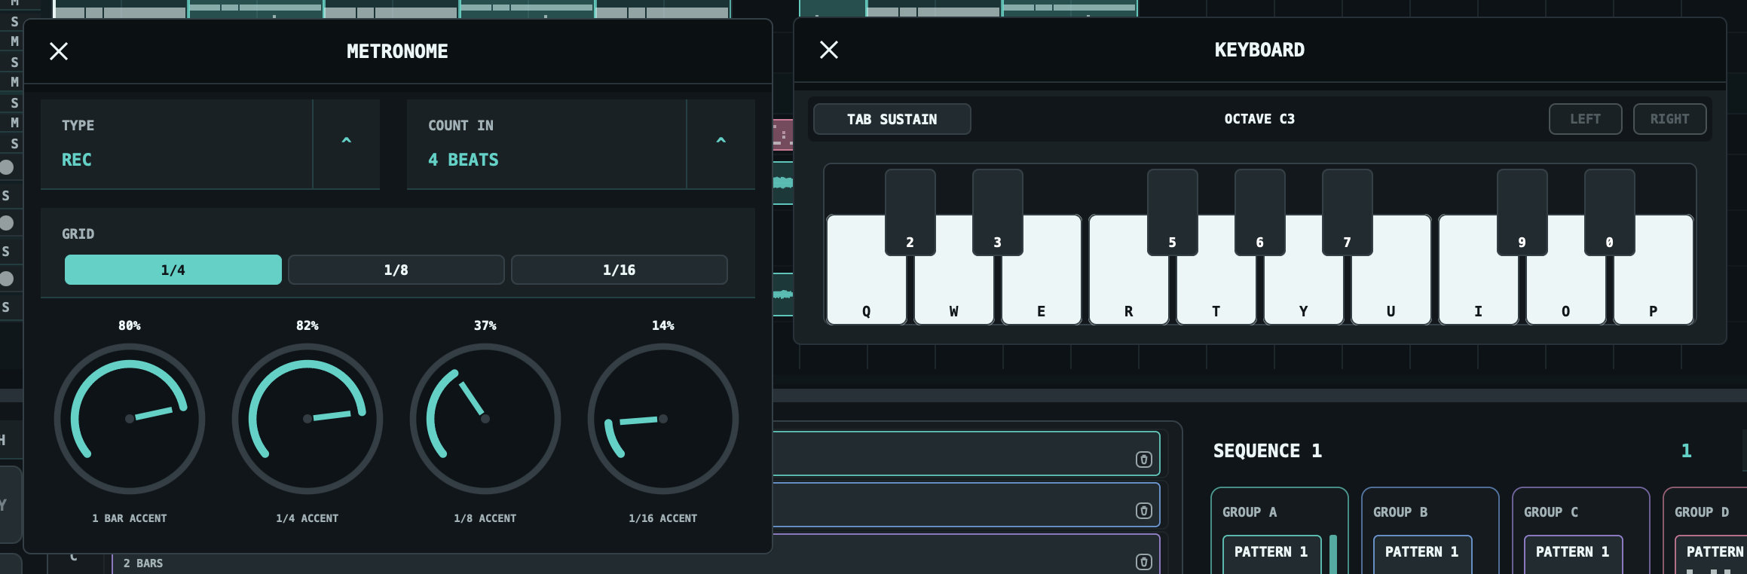Adjust the 1 Bar Accent knob

pyautogui.click(x=130, y=419)
